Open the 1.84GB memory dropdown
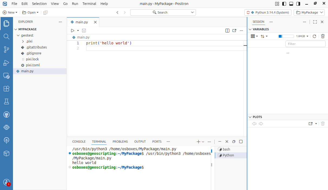This screenshot has height=190, width=328. point(302,36)
